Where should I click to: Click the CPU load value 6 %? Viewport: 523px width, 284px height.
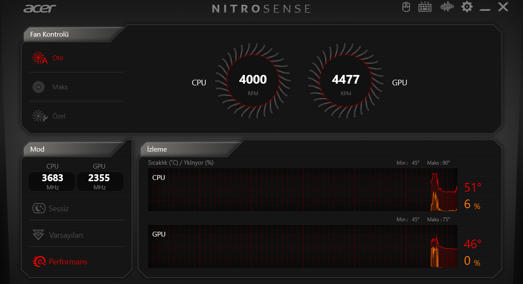click(x=472, y=204)
